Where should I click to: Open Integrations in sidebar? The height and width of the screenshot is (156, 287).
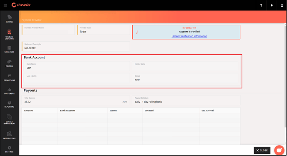pyautogui.click(x=9, y=136)
